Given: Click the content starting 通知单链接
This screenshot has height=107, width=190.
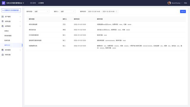Looking at the screenshot, I should coord(111,40).
